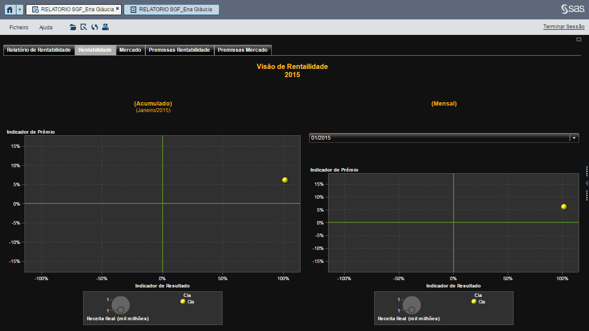Click Cia legend marker under Acumulado chart

pyautogui.click(x=183, y=302)
